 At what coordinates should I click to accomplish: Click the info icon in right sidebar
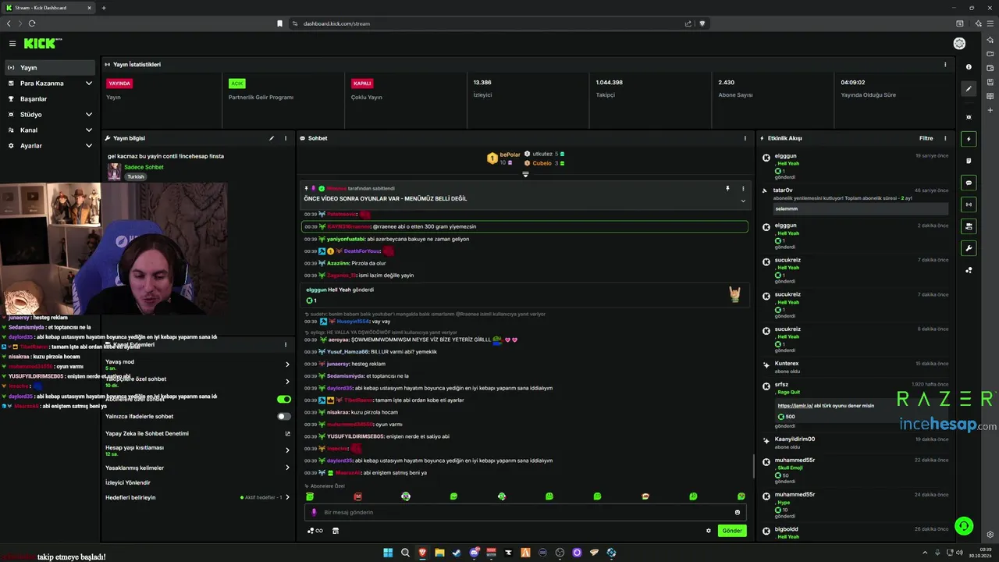pyautogui.click(x=969, y=67)
